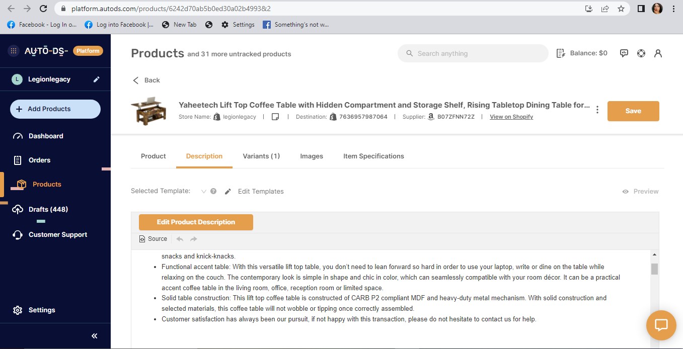Open the help lifebuoy icon
The height and width of the screenshot is (349, 683).
pyautogui.click(x=641, y=53)
